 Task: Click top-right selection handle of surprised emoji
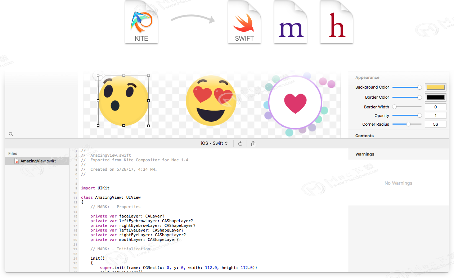pyautogui.click(x=149, y=76)
